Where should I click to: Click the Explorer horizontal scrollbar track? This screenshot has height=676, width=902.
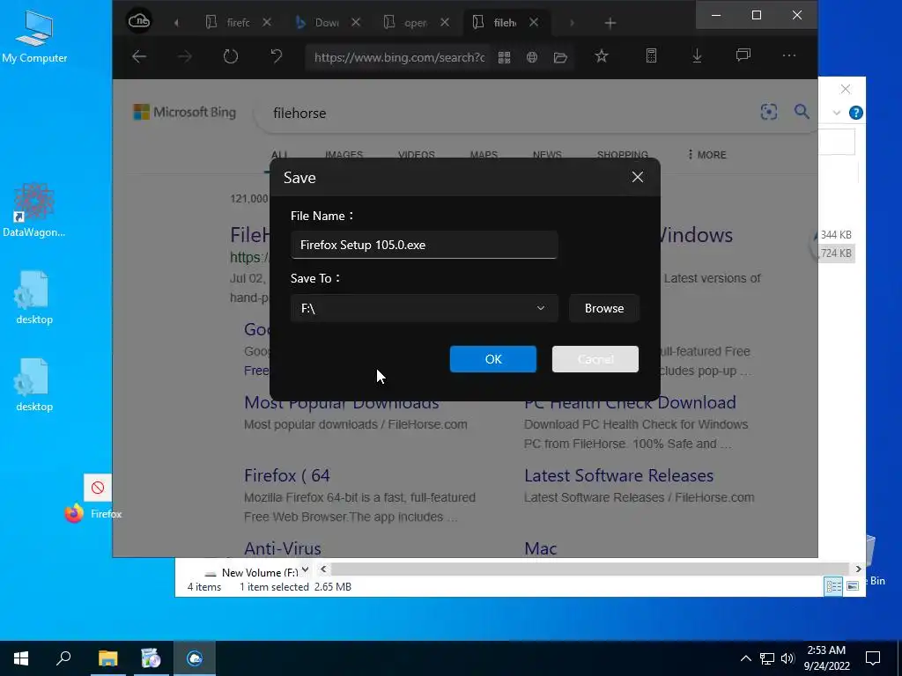pos(590,569)
